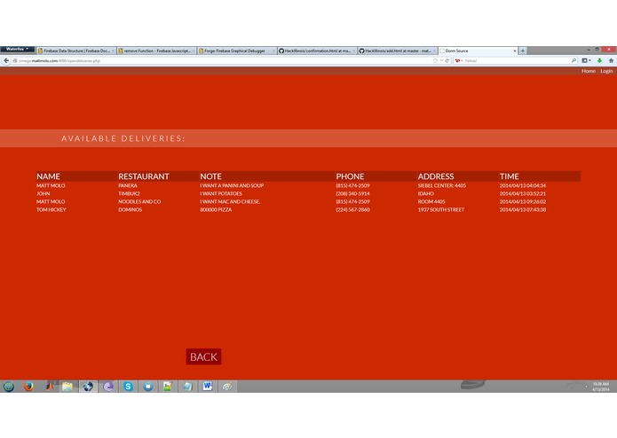Open Skype from the taskbar
617x438 pixels.
[x=128, y=387]
